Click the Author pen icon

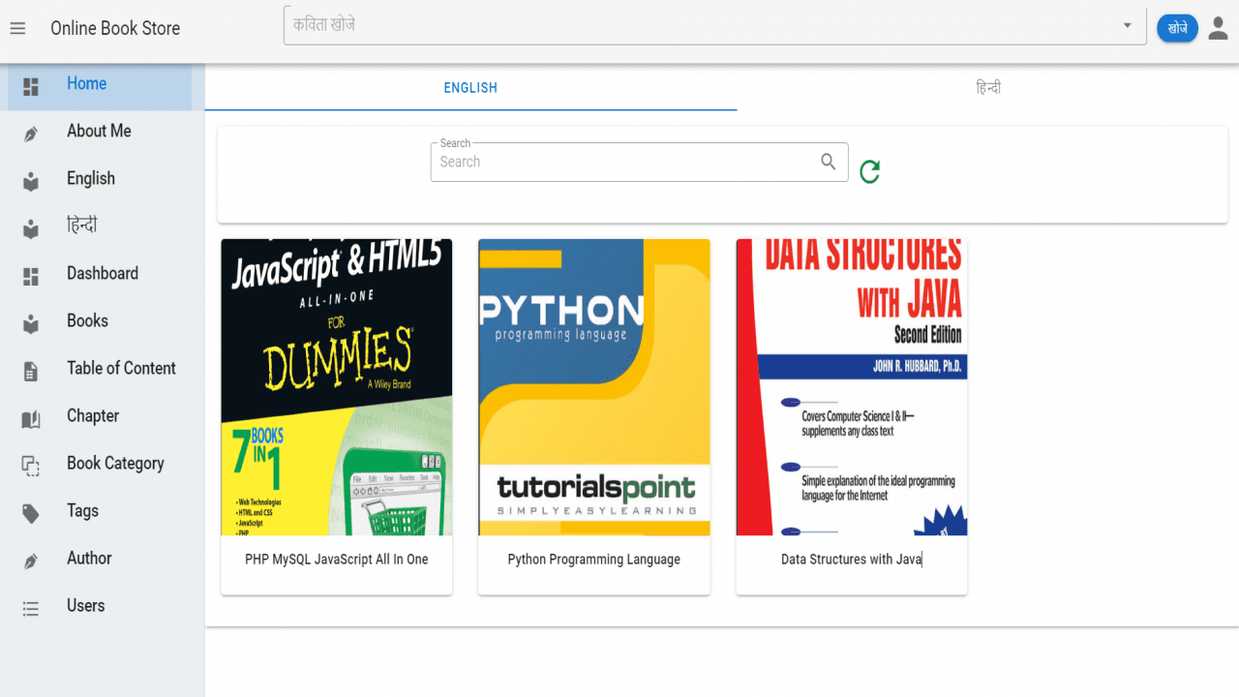coord(31,561)
